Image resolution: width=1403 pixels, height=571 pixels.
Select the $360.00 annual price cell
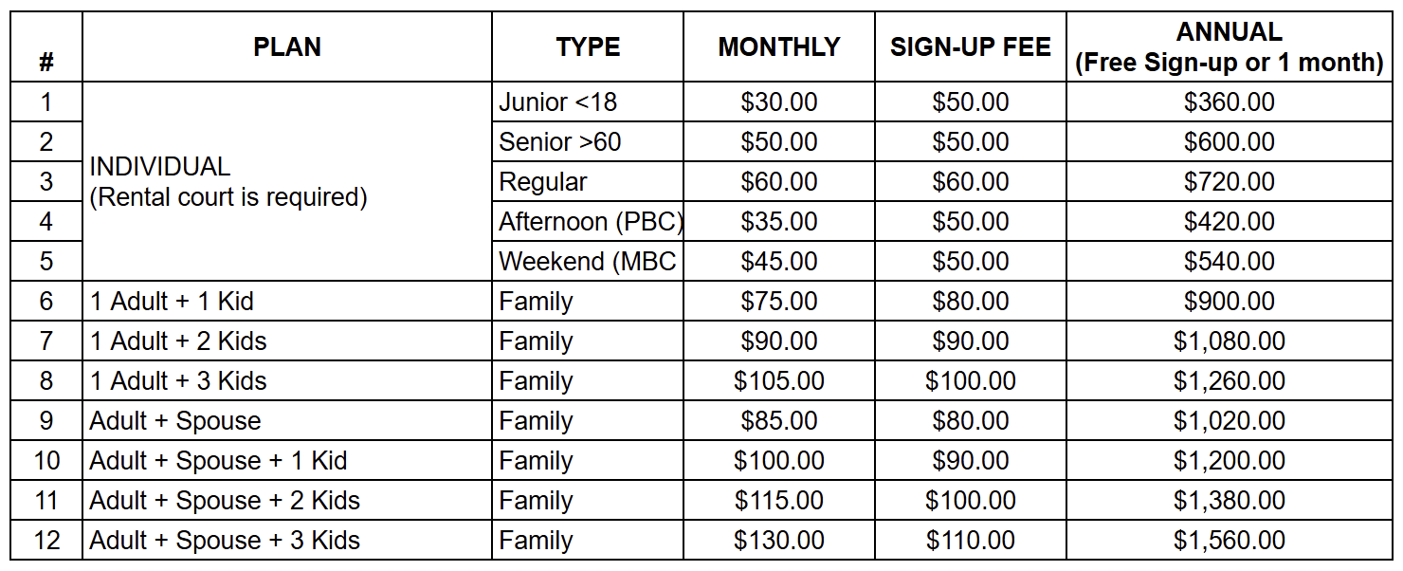1229,102
